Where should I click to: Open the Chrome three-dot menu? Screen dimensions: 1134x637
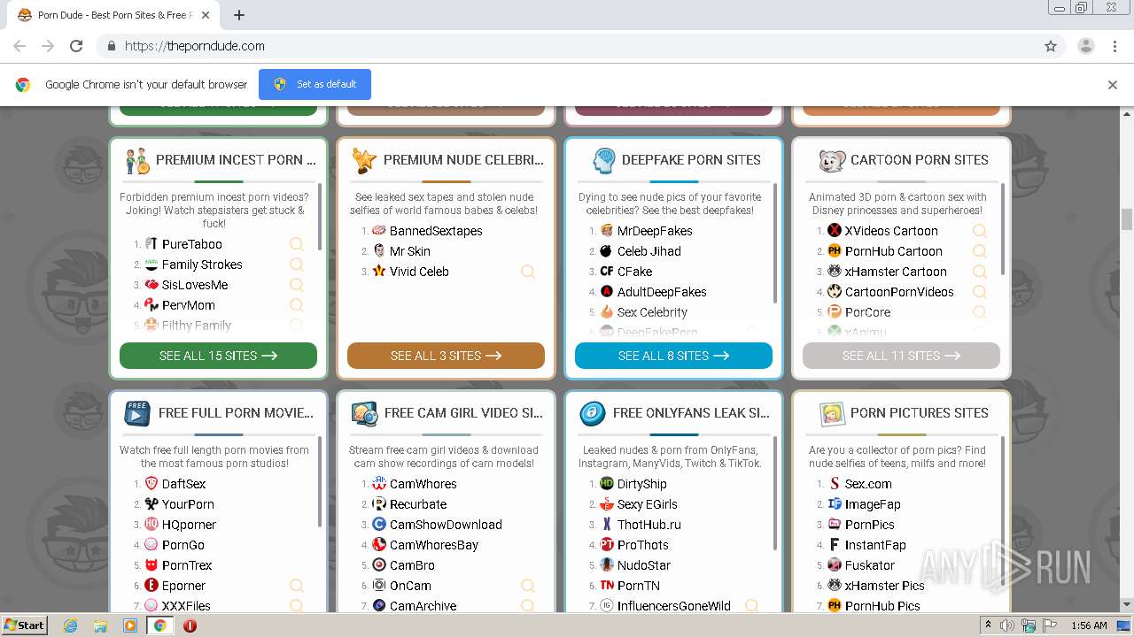(1115, 46)
